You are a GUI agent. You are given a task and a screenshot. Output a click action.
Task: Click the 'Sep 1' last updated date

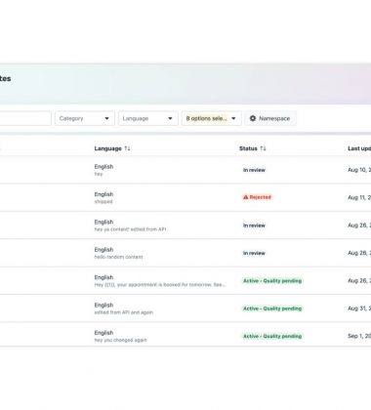[359, 336]
